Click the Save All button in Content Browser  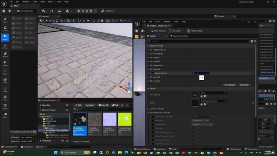pyautogui.click(x=103, y=105)
